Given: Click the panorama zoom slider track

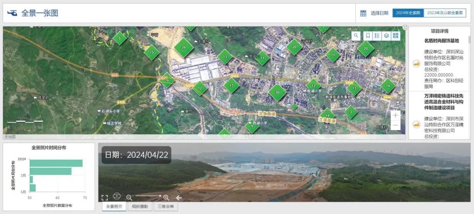Looking at the screenshot, I should (147, 196).
